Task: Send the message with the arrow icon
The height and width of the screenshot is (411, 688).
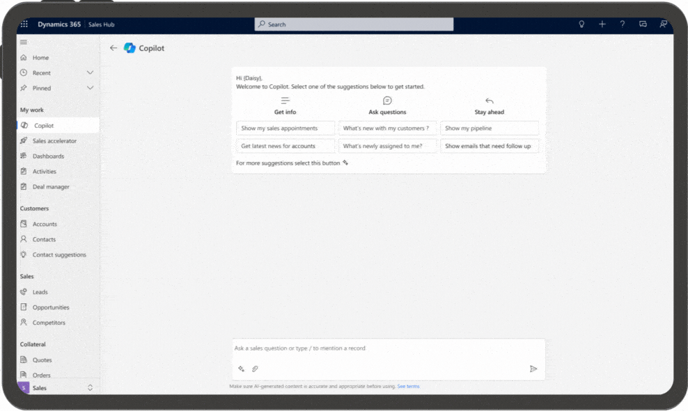Action: coord(533,369)
